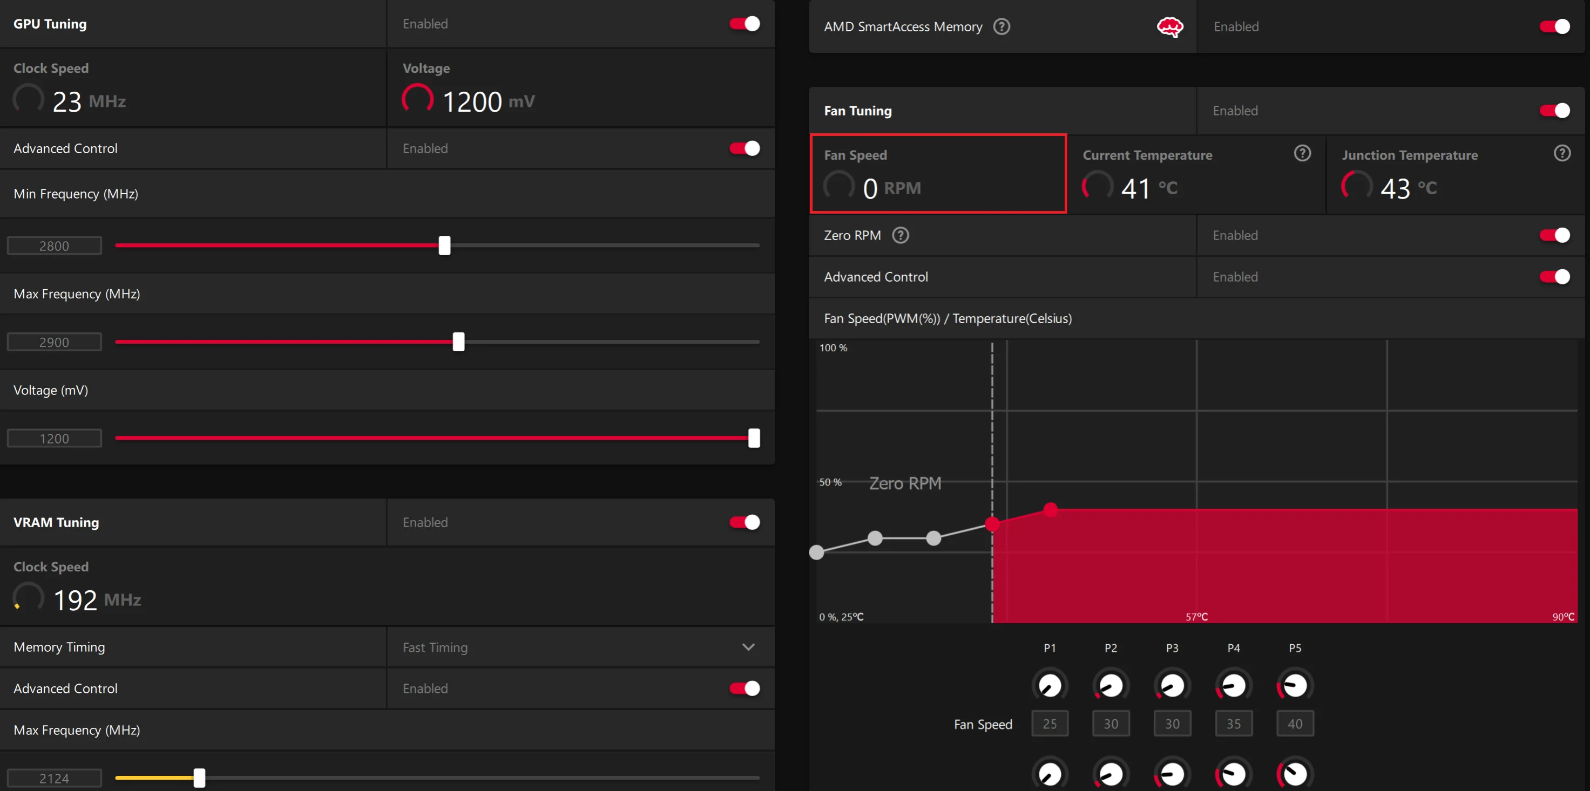1590x791 pixels.
Task: Click the P4 fan speed dial
Action: tap(1233, 685)
